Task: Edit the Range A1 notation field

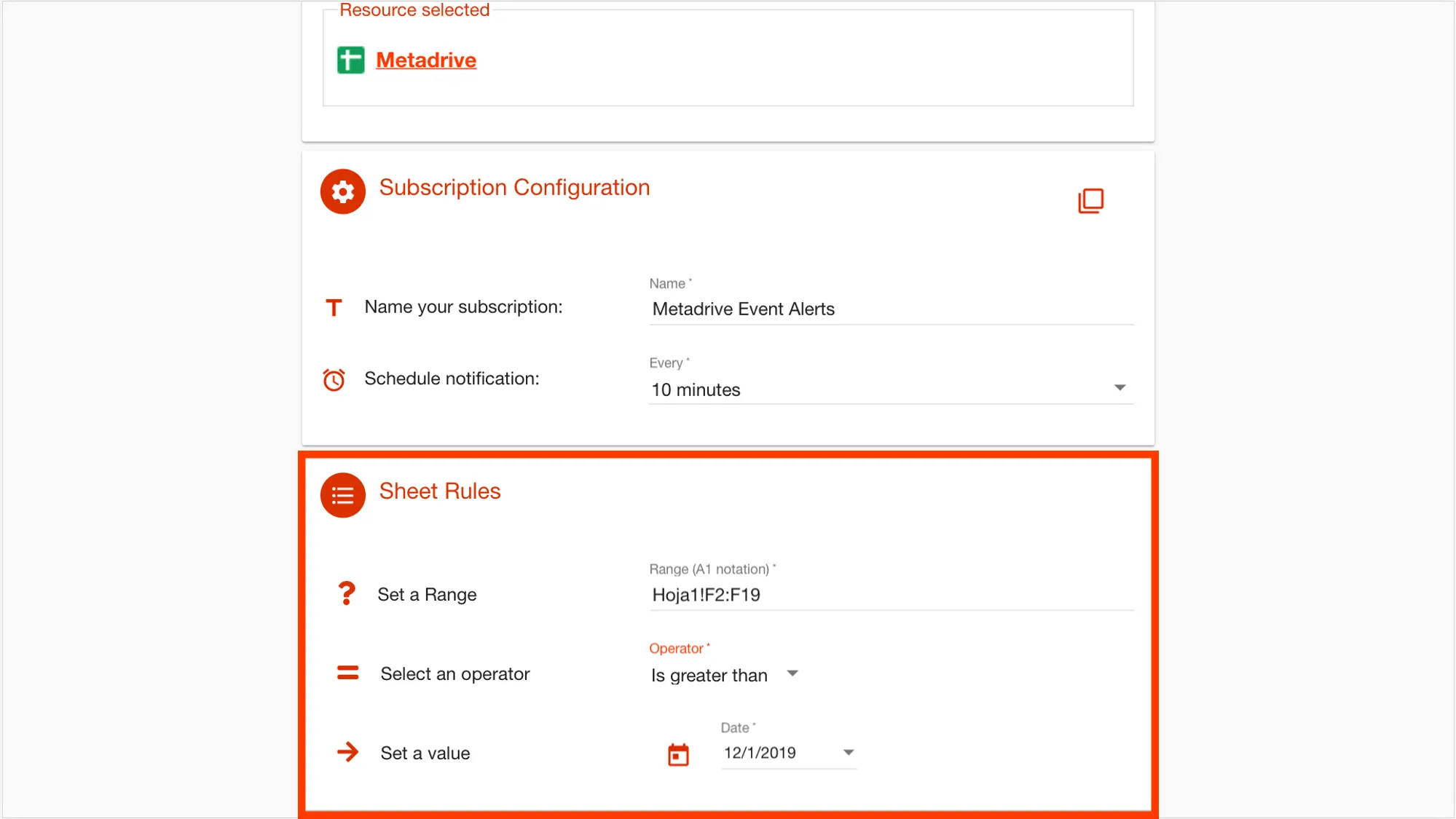Action: click(891, 595)
